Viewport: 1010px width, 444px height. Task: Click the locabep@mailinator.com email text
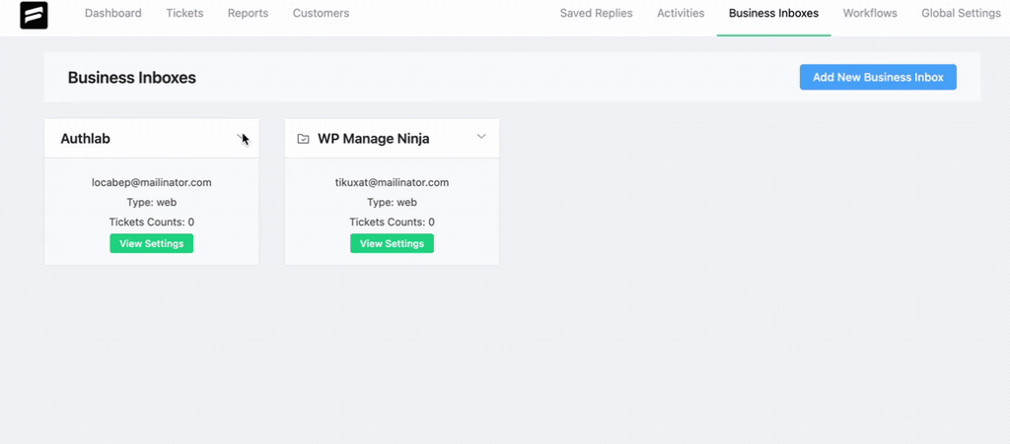(x=151, y=182)
